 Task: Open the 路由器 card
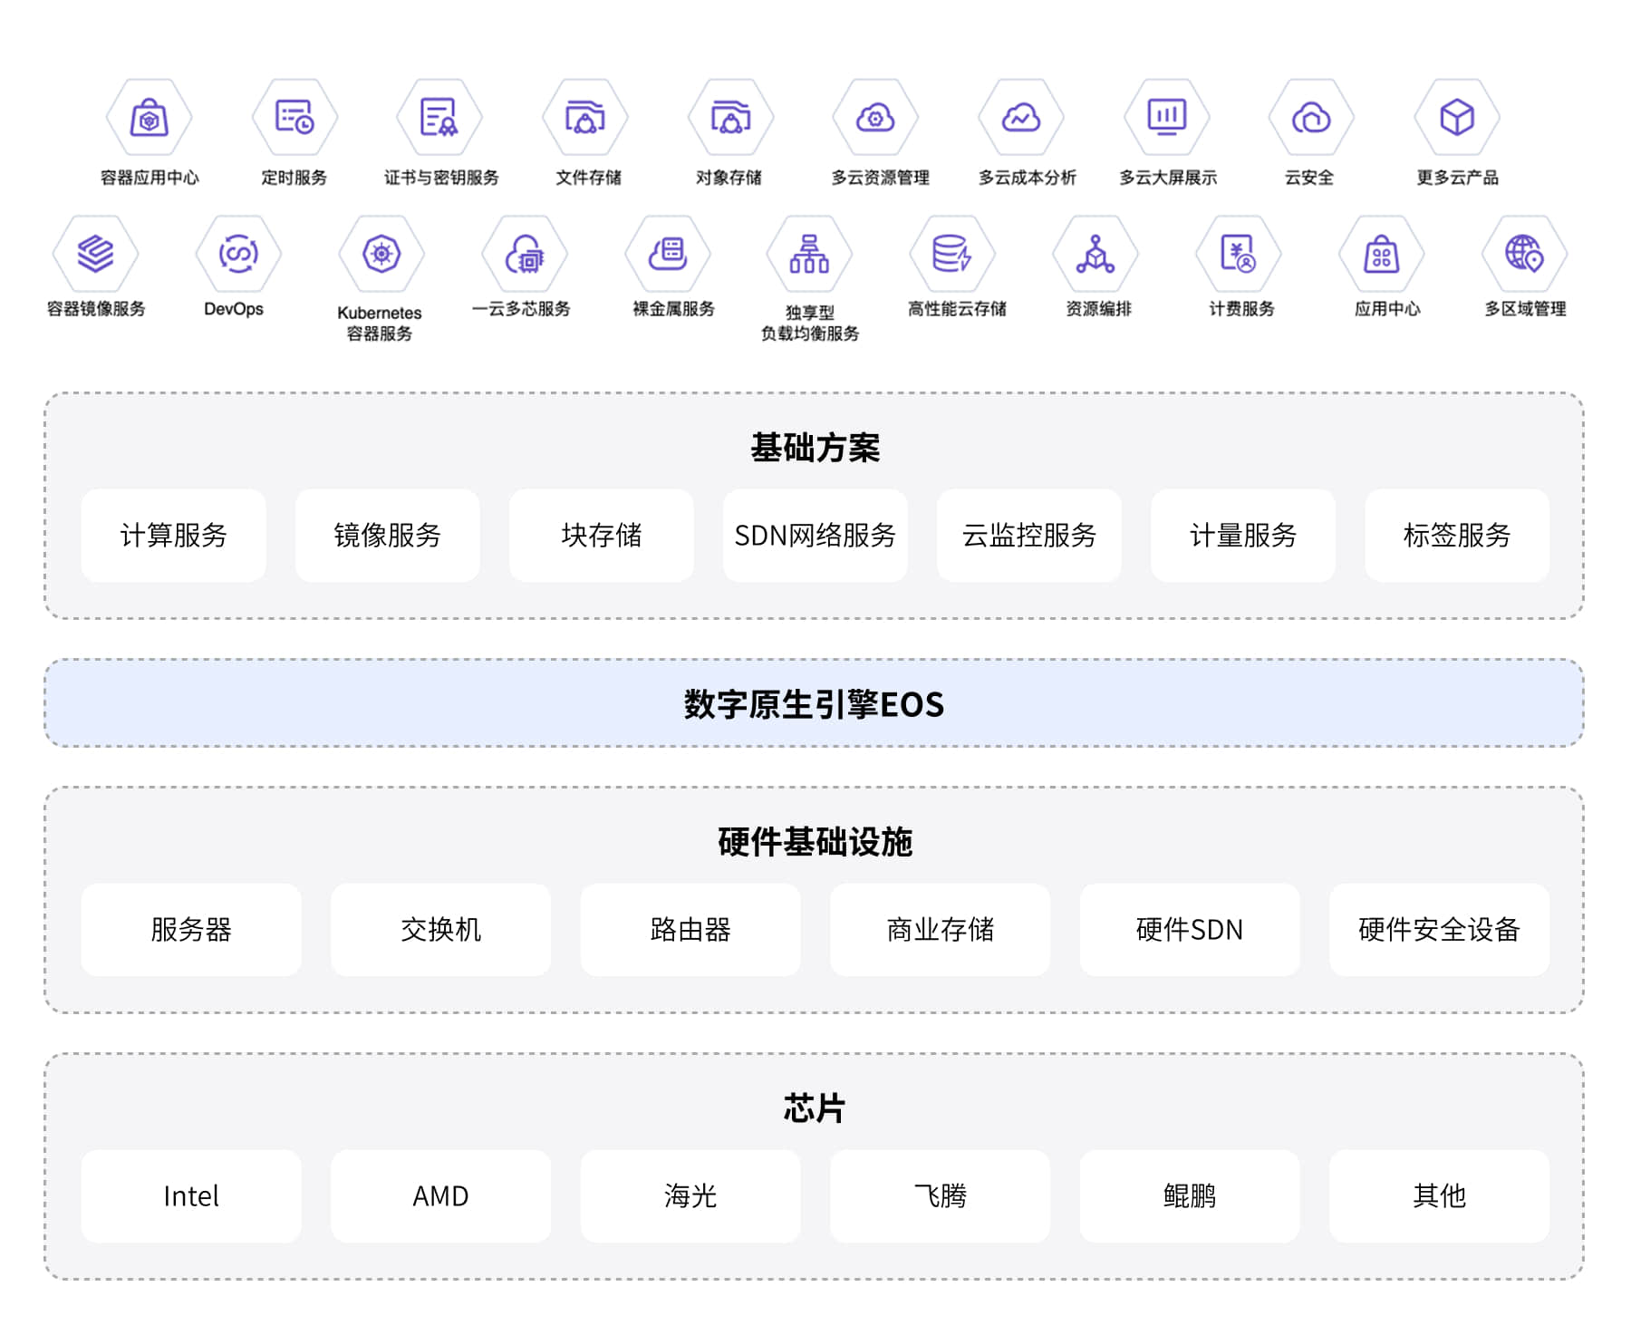690,930
